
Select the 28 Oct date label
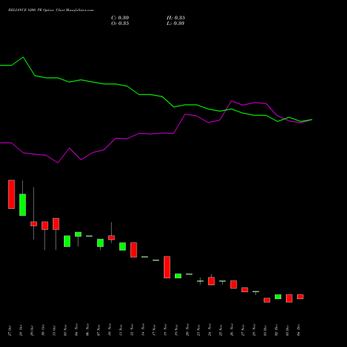(x=21, y=330)
